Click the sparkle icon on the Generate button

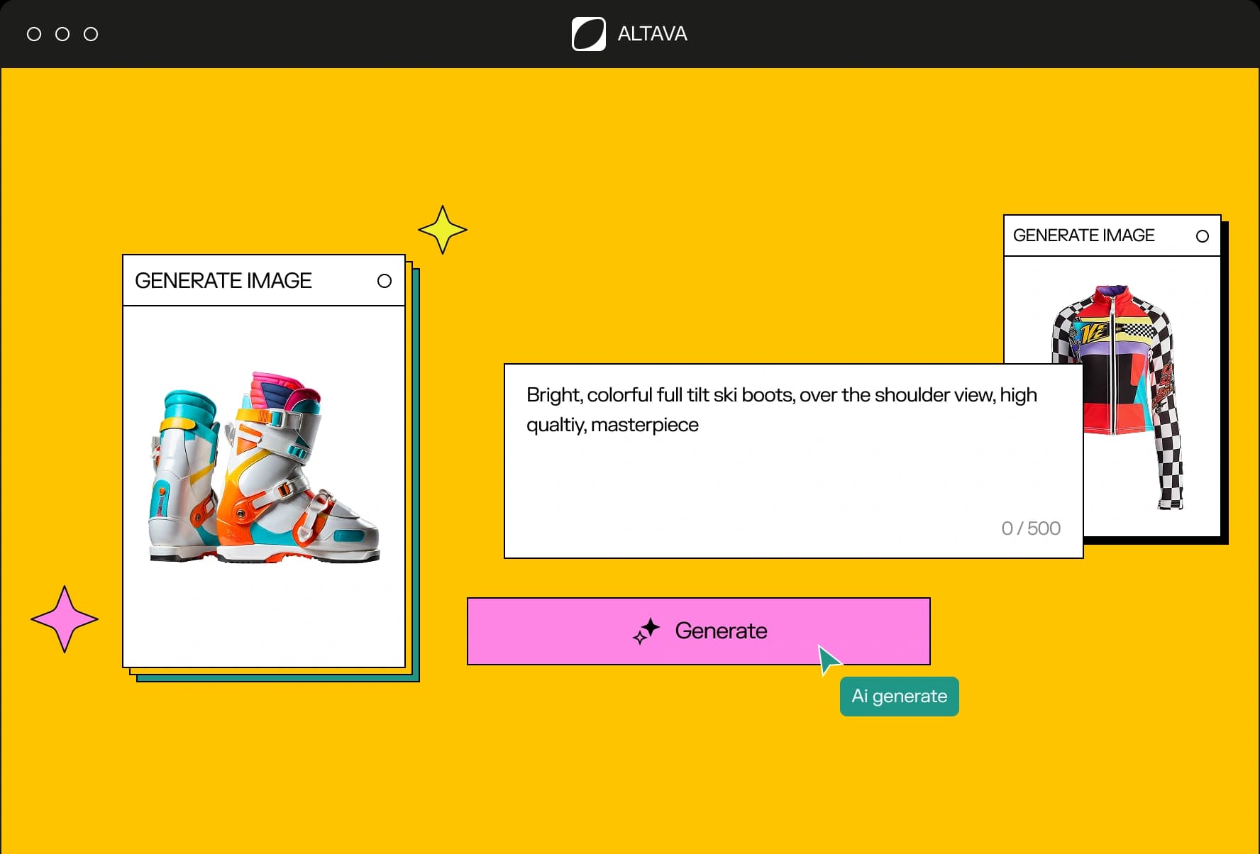[x=646, y=631]
